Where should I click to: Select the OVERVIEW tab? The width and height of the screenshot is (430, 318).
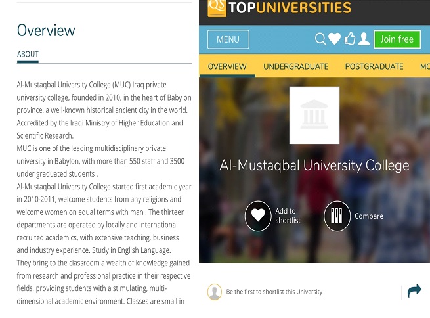point(227,66)
